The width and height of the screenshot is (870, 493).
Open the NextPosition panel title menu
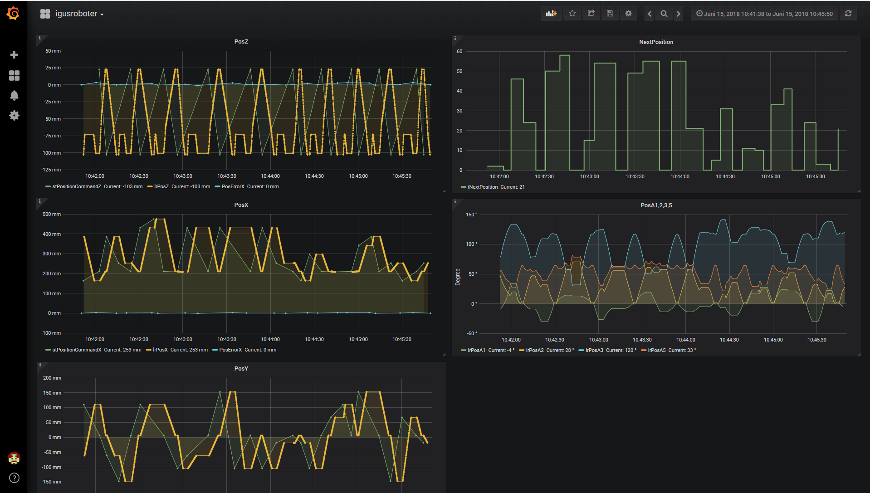tap(656, 42)
